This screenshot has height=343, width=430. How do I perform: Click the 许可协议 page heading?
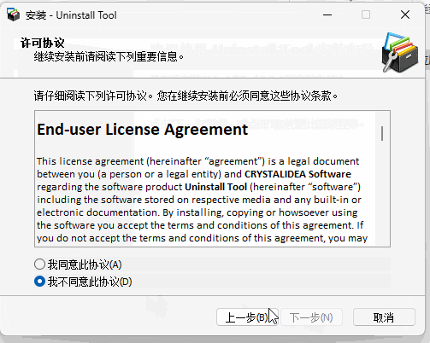coord(43,43)
